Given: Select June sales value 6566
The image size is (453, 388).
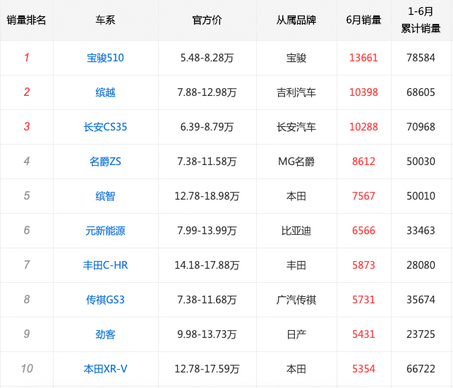Looking at the screenshot, I should (x=363, y=231).
